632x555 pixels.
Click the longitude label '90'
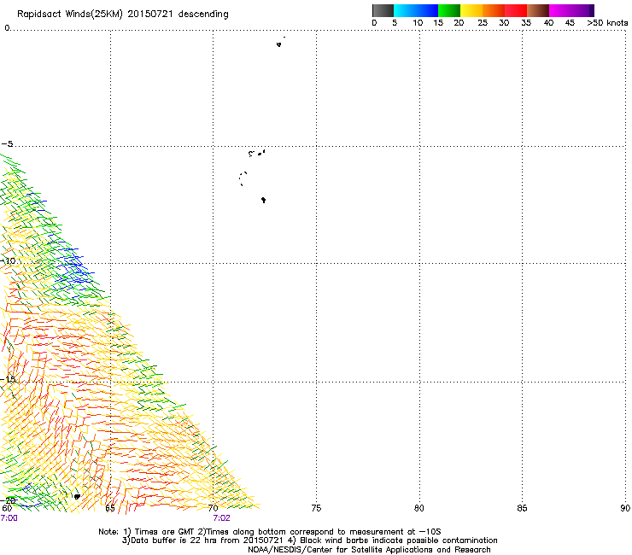625,508
